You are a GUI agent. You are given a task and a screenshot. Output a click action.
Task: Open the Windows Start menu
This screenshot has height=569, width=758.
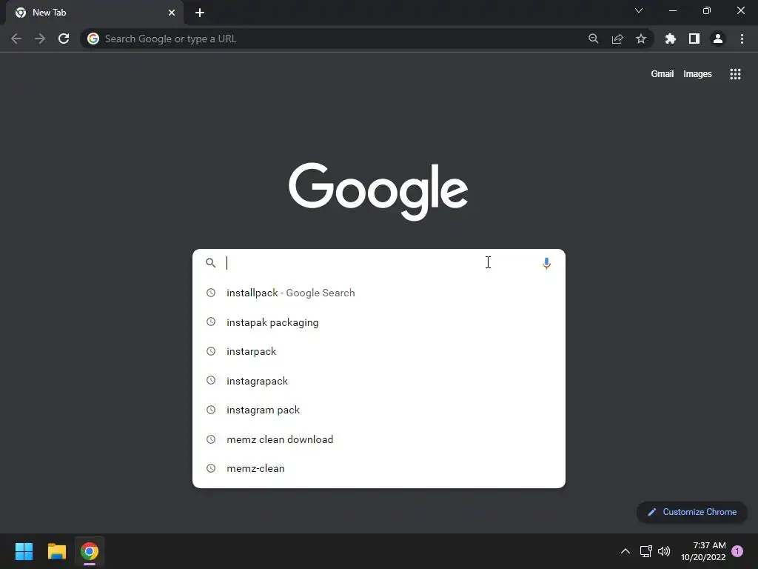point(24,551)
